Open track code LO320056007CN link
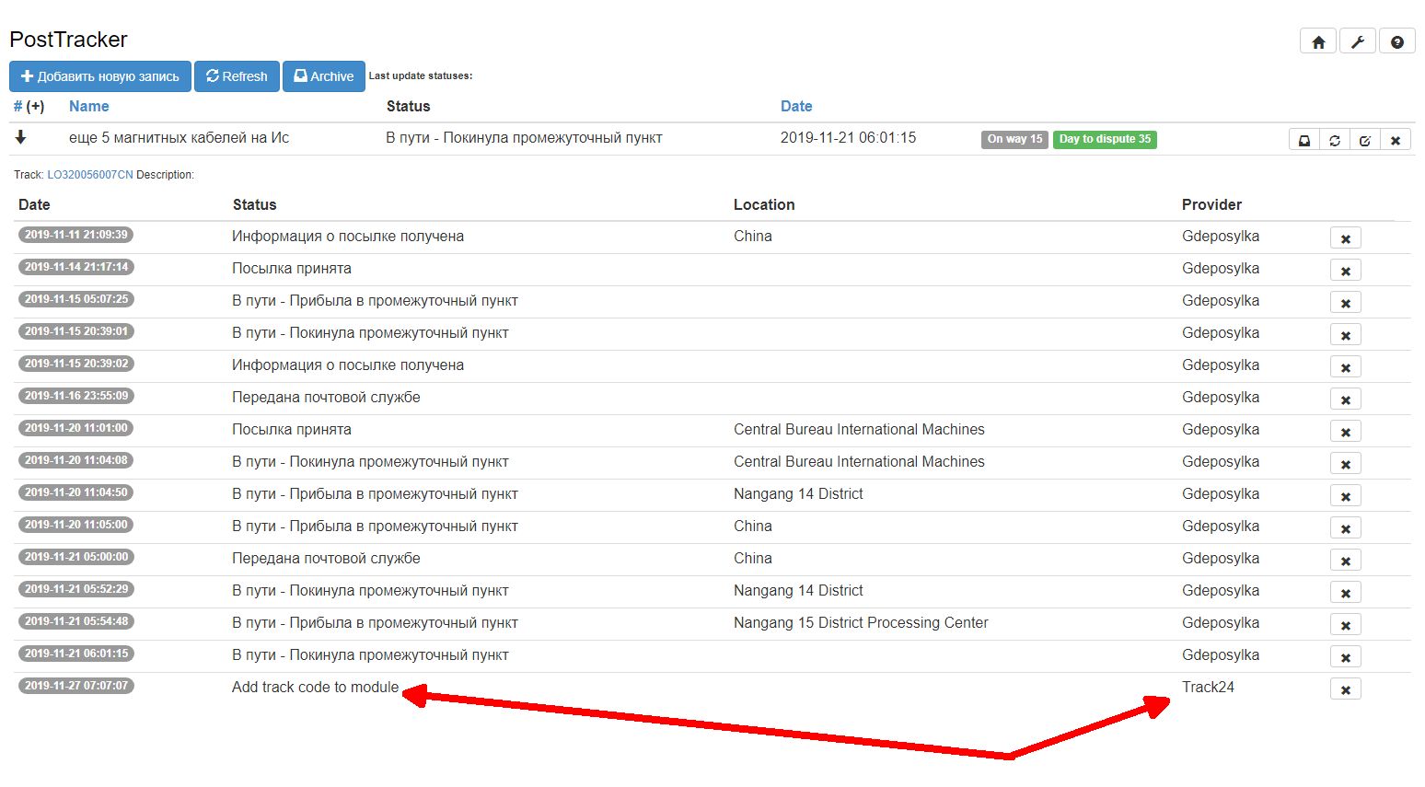 90,175
